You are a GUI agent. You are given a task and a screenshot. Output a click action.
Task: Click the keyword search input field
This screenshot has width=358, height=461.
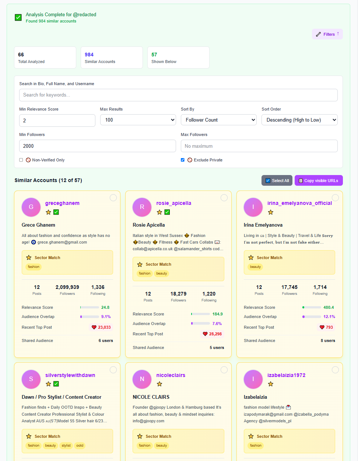[178, 95]
